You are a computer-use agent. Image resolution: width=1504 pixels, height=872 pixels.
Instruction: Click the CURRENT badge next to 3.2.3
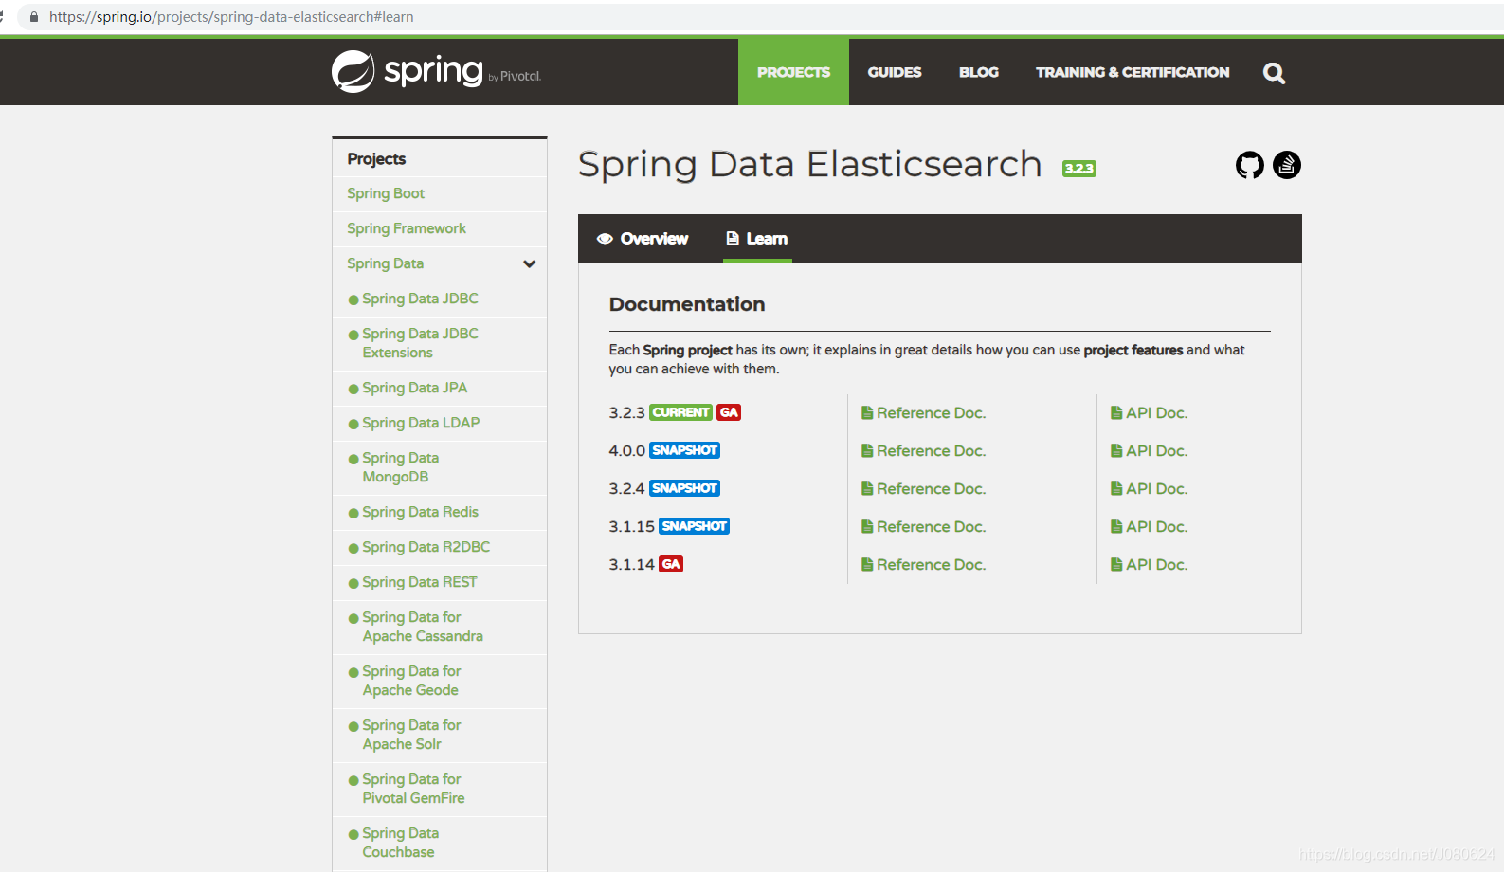[x=681, y=412]
